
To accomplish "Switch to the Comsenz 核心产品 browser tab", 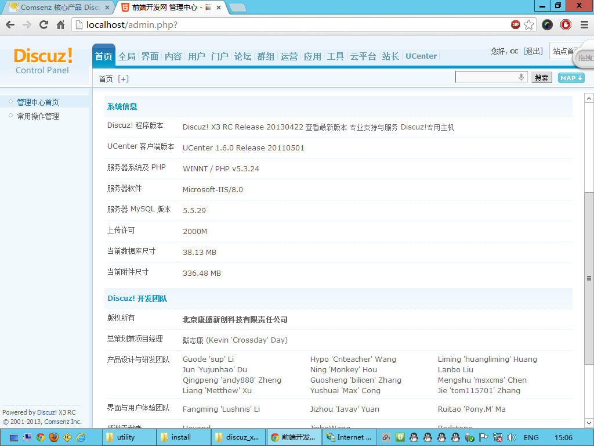I will pos(59,7).
